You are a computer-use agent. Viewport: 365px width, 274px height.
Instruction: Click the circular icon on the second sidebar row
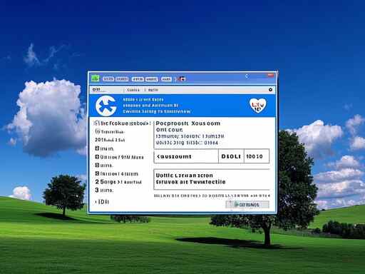[98, 131]
